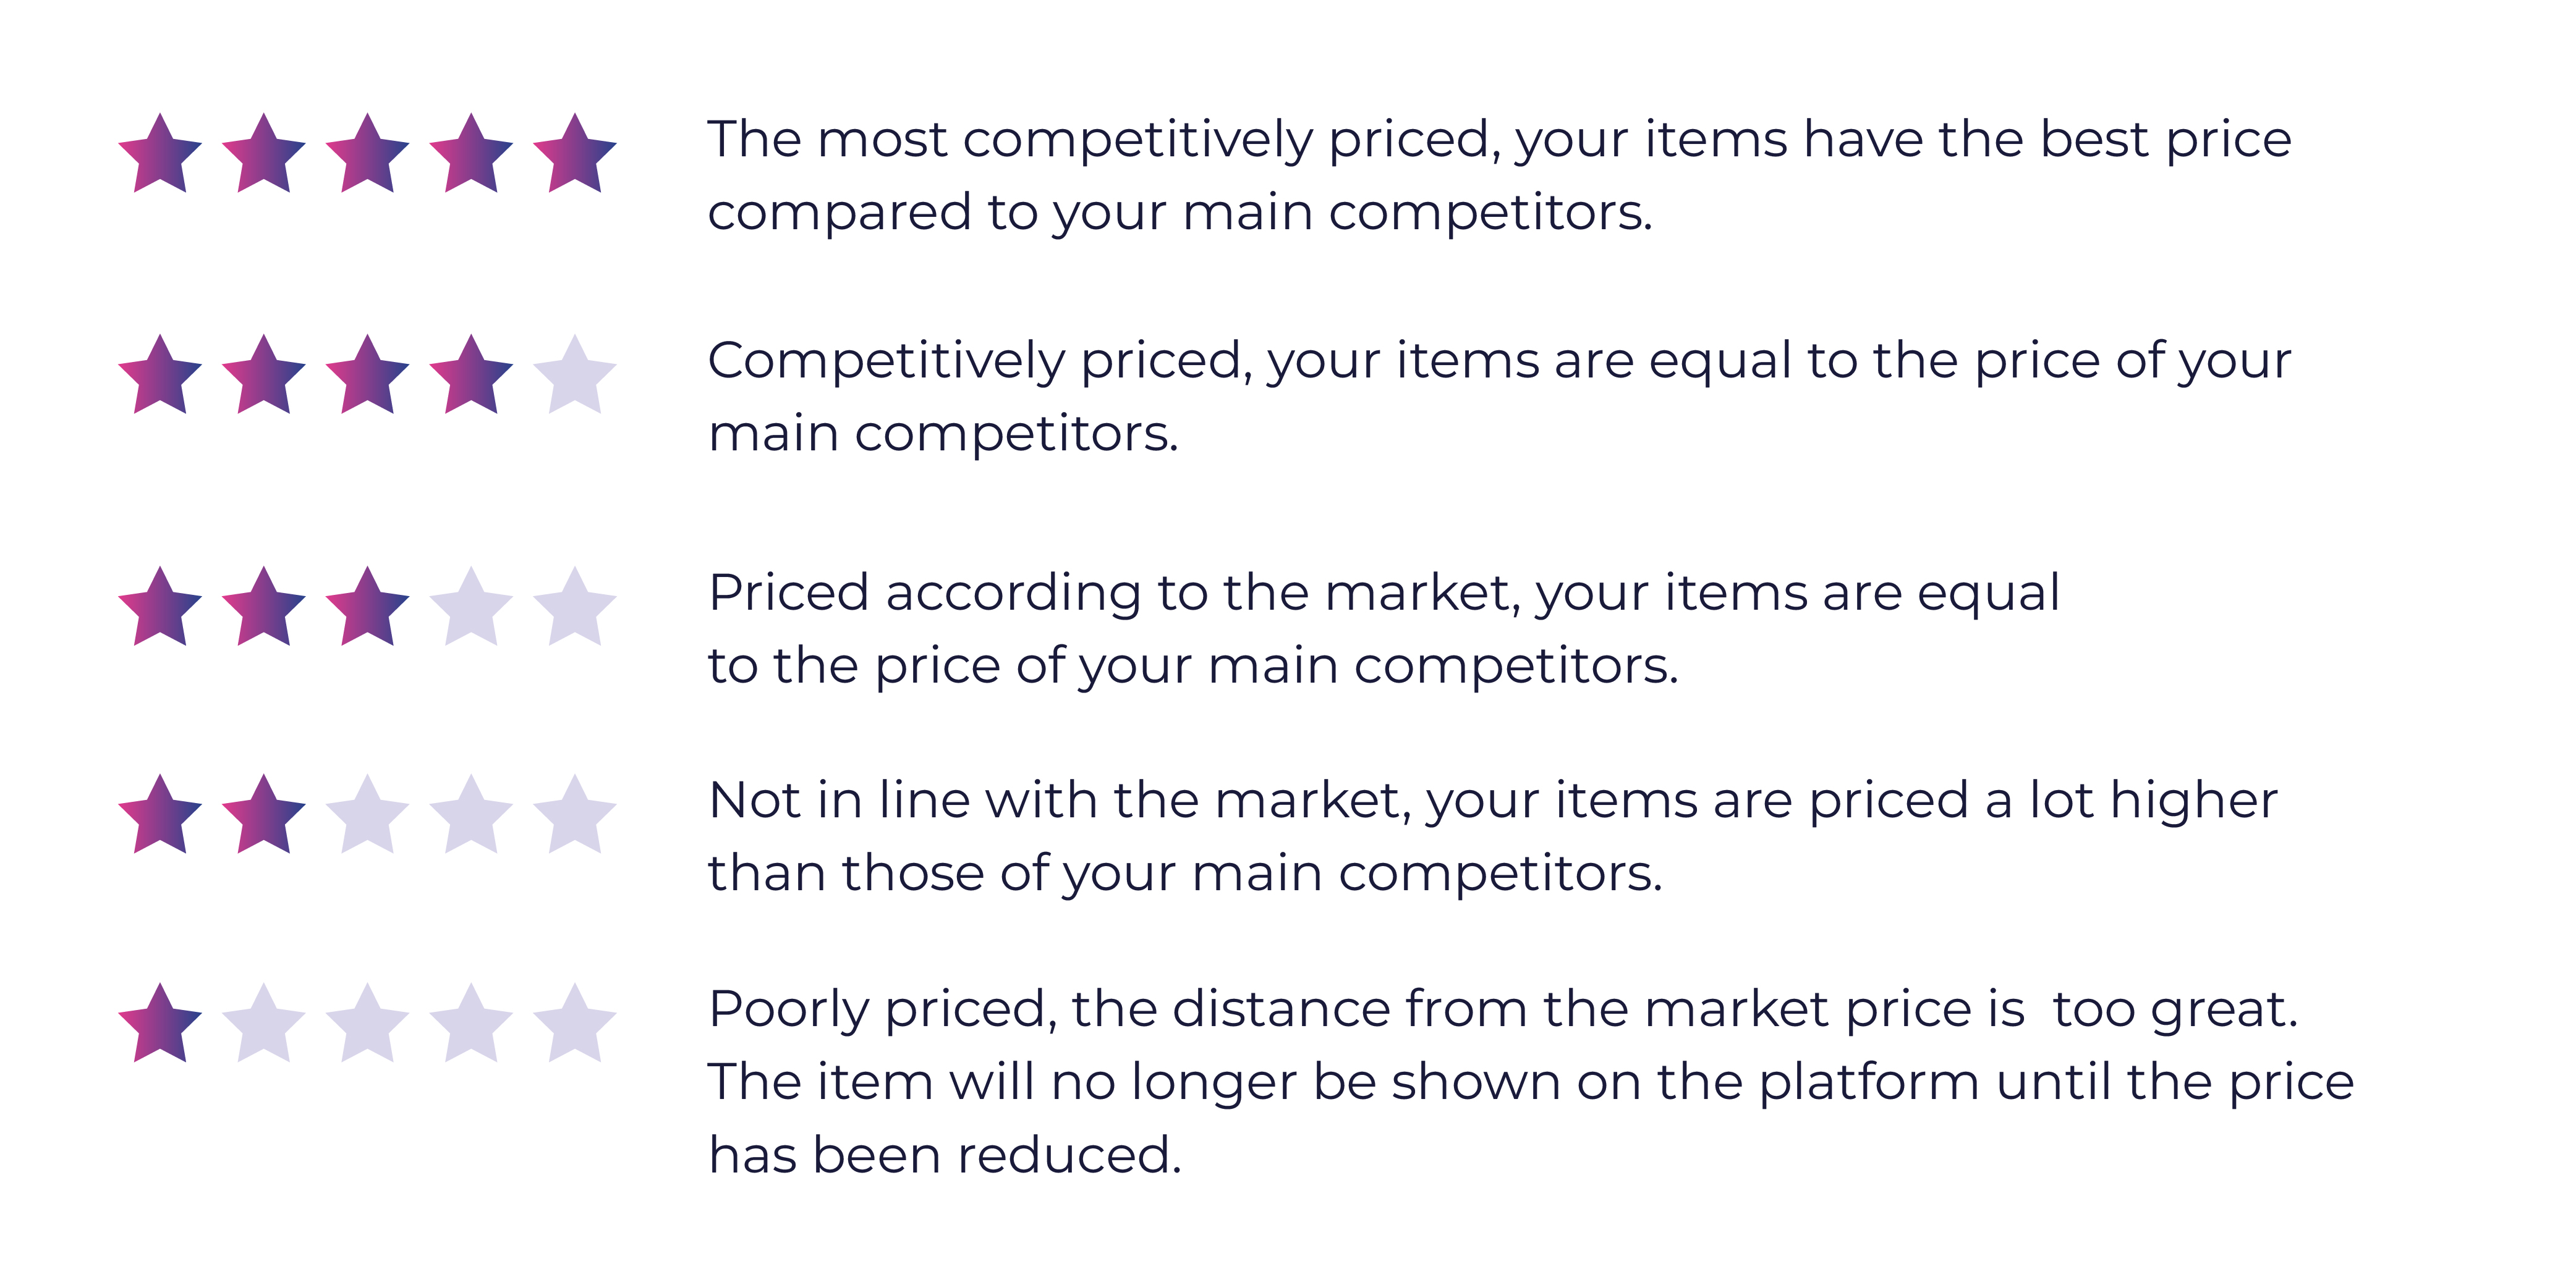
Task: Click the second filled star in the two-star row
Action: click(263, 815)
